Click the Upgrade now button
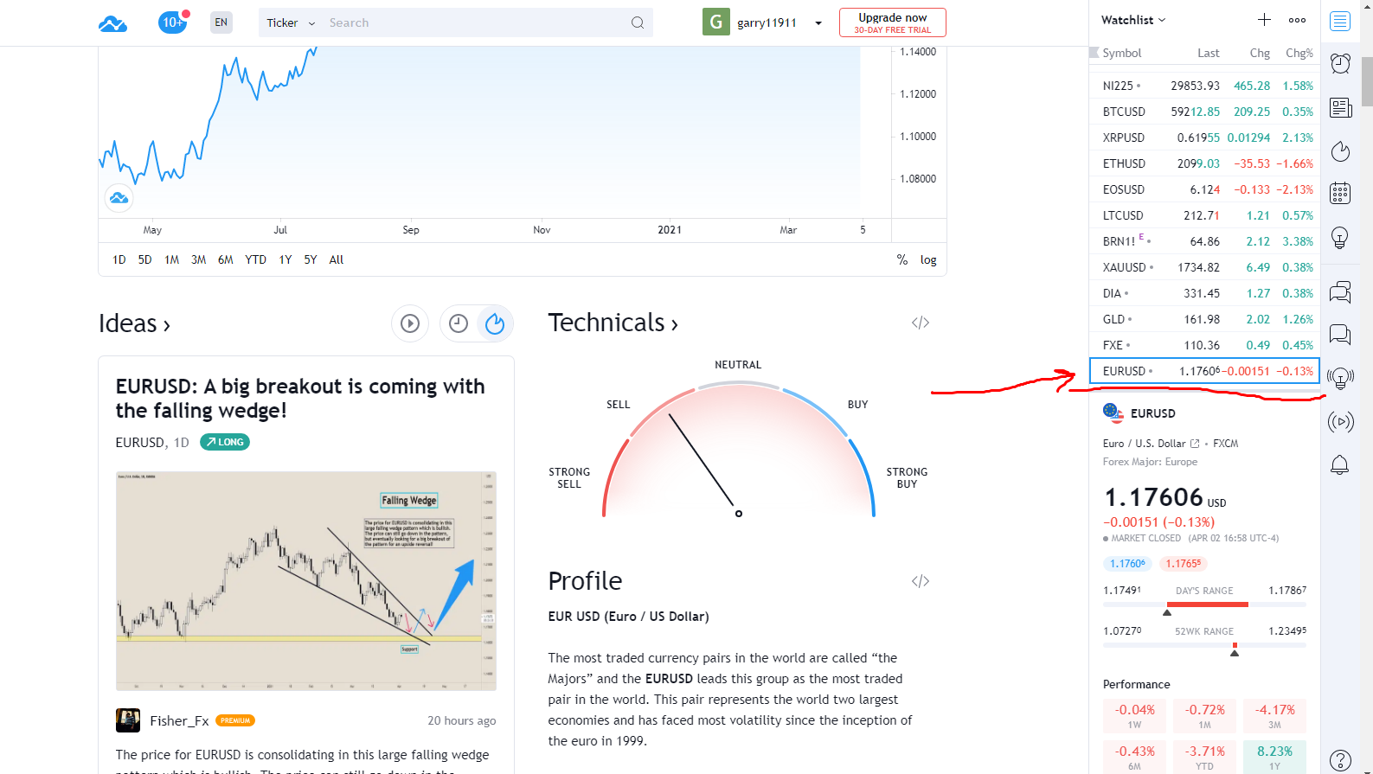The height and width of the screenshot is (774, 1373). (x=892, y=22)
